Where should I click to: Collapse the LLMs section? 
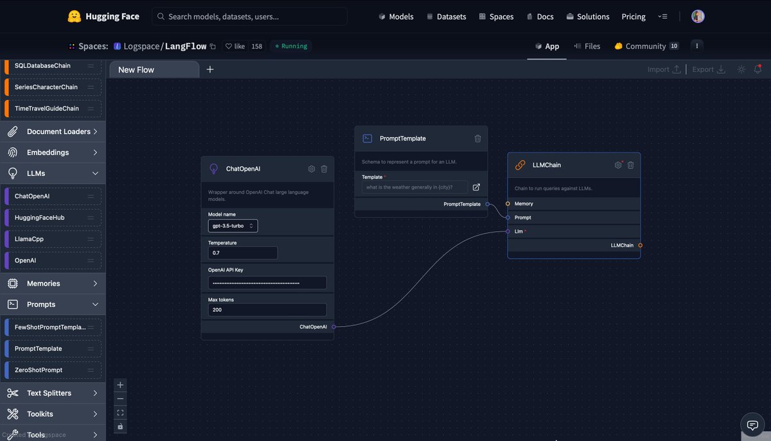coord(53,173)
